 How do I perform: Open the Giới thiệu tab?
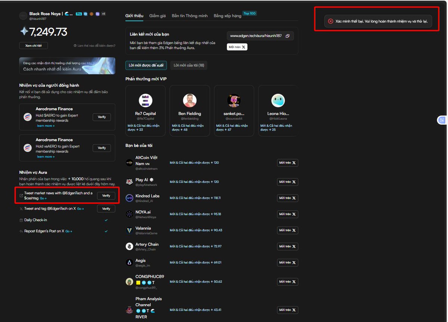pos(134,16)
